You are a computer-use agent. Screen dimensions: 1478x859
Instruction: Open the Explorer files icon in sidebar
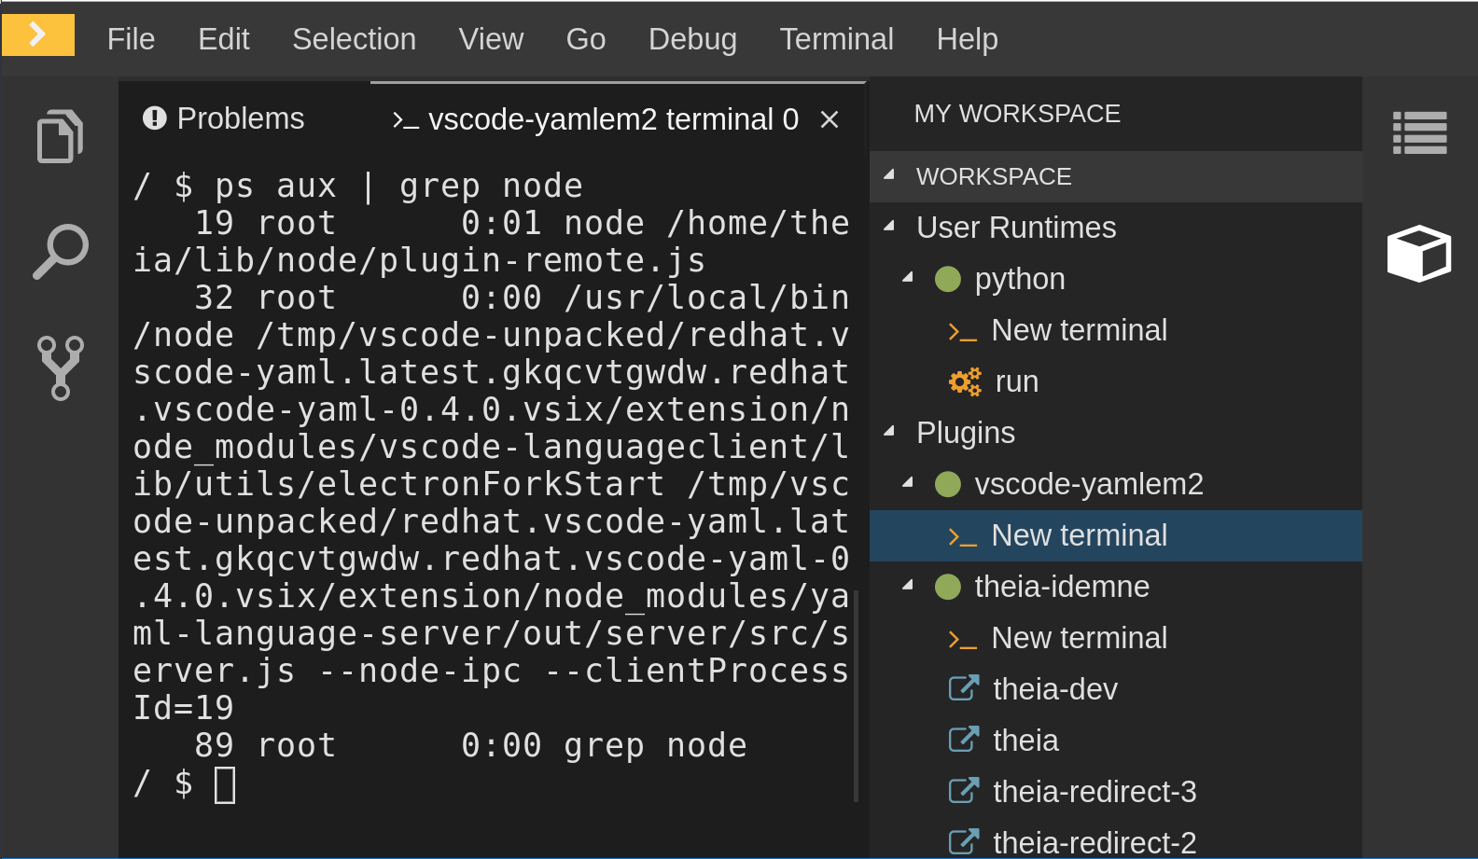[60, 137]
